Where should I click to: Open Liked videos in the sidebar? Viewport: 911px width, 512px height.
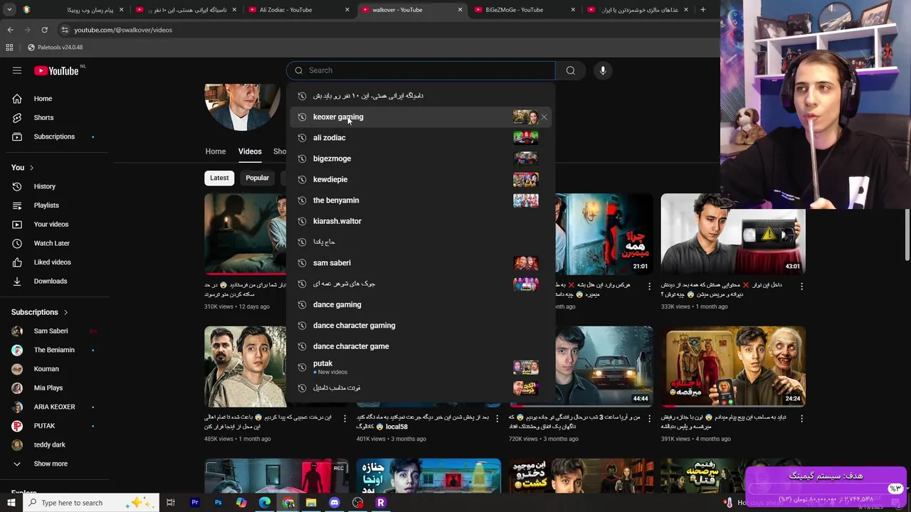point(53,262)
